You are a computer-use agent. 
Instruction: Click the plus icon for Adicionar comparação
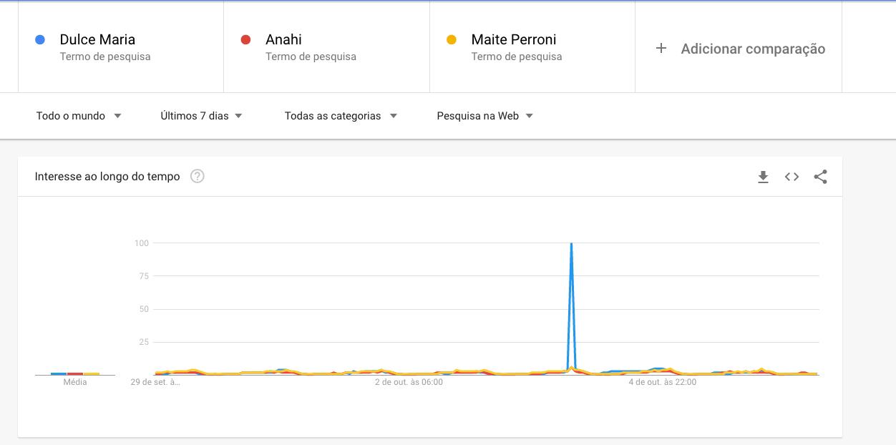661,48
